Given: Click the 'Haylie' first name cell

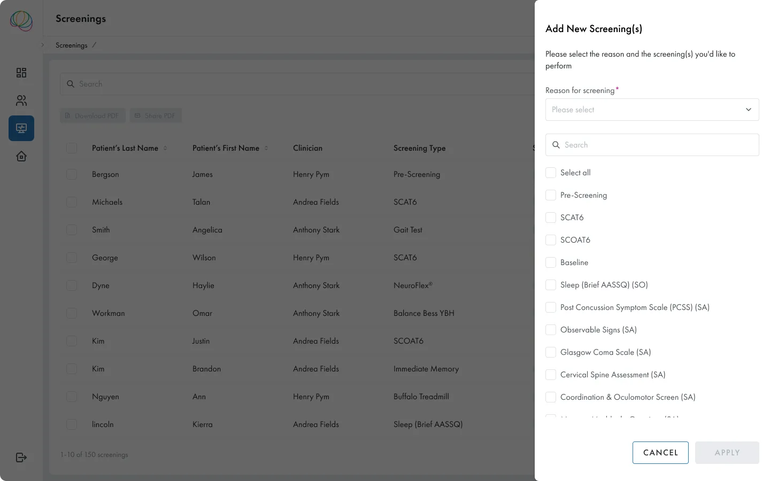Looking at the screenshot, I should (203, 285).
